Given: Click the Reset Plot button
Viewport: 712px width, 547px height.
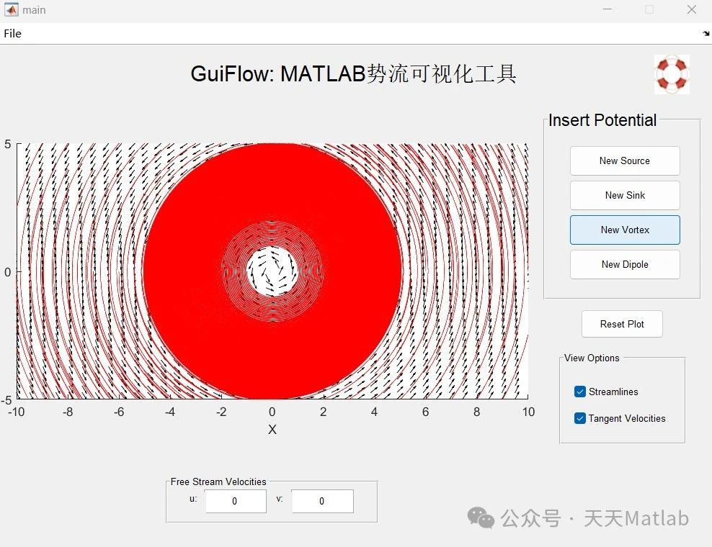Looking at the screenshot, I should 622,324.
